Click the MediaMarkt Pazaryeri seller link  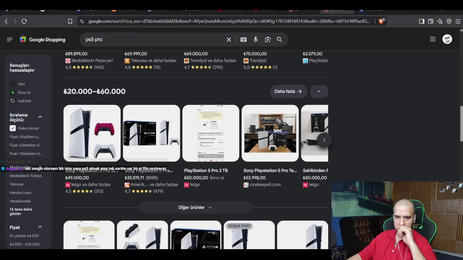pyautogui.click(x=92, y=61)
